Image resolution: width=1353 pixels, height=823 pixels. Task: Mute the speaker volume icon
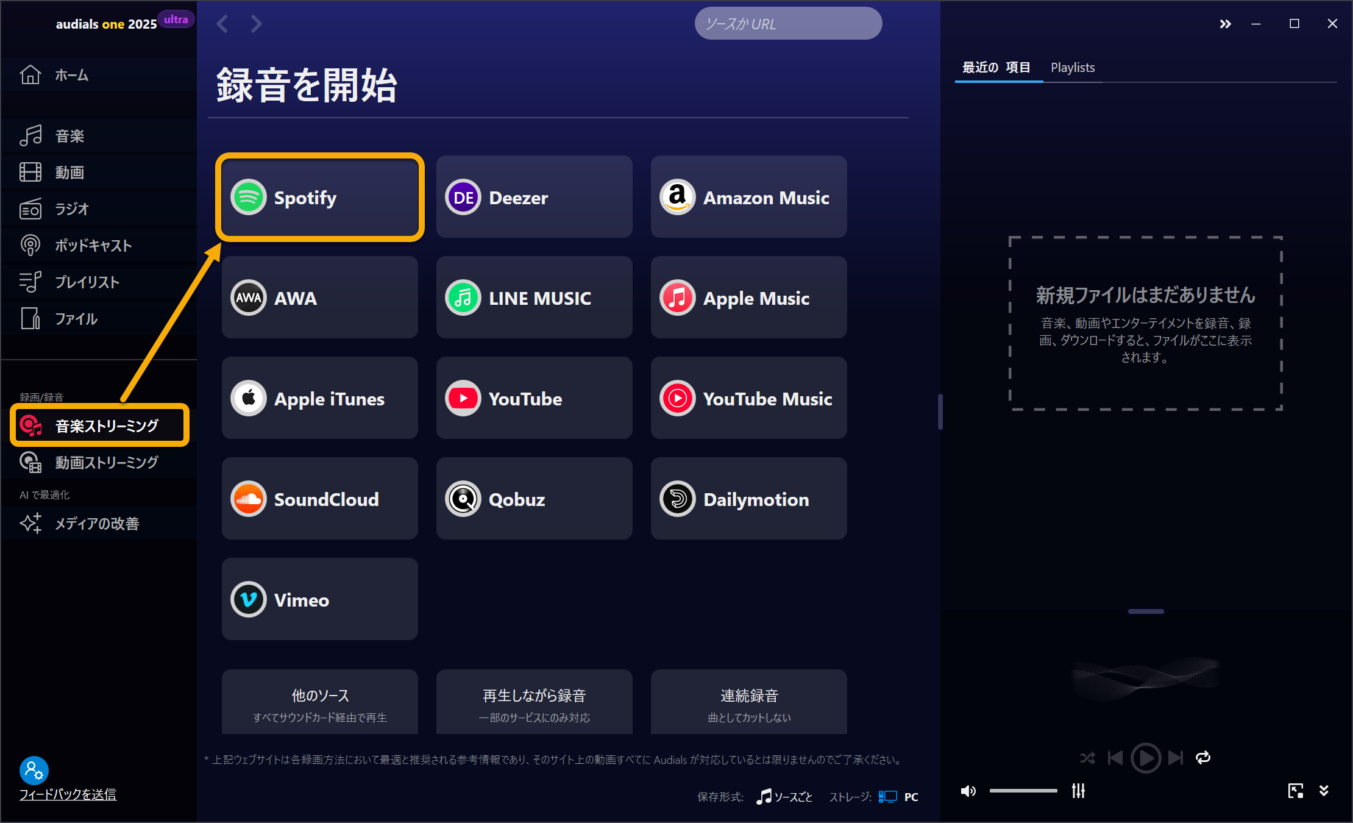[968, 791]
